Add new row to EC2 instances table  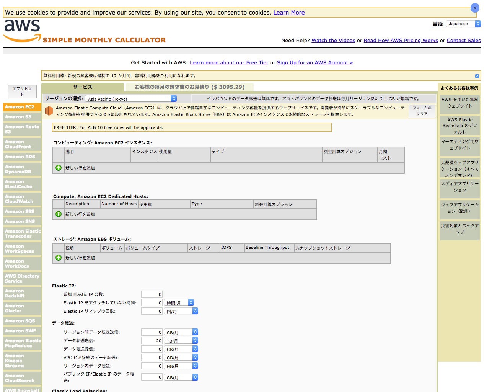59,168
